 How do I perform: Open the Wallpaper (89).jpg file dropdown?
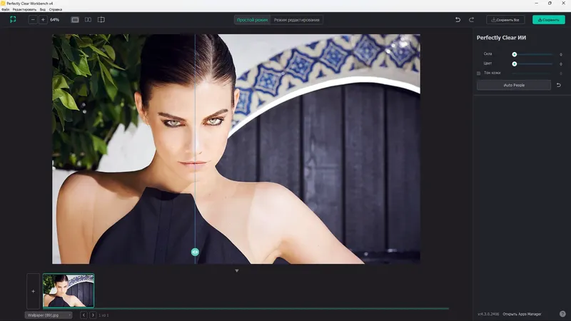49,315
